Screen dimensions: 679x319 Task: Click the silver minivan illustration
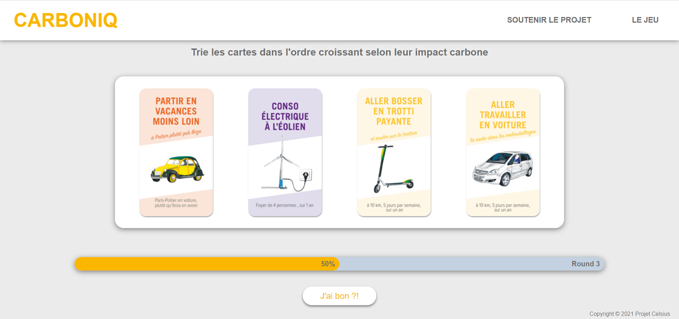click(x=502, y=168)
